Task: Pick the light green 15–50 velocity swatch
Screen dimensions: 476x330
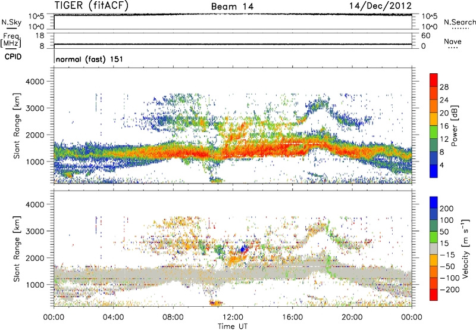Action: pos(434,237)
